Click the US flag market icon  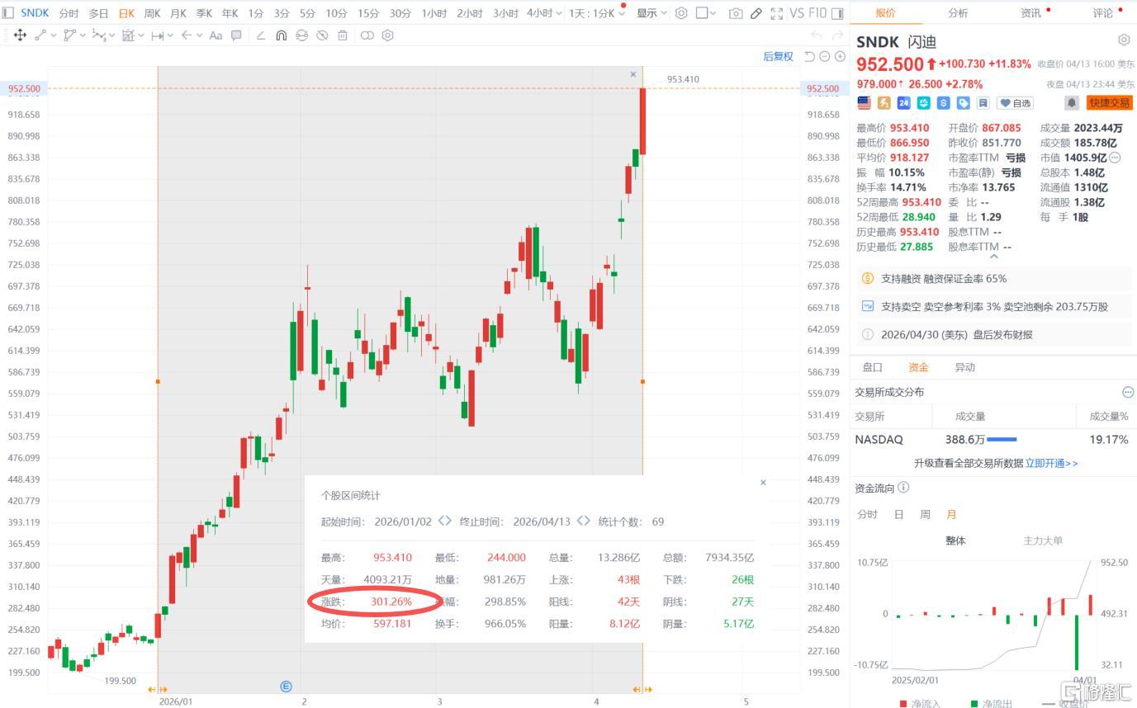[x=864, y=103]
